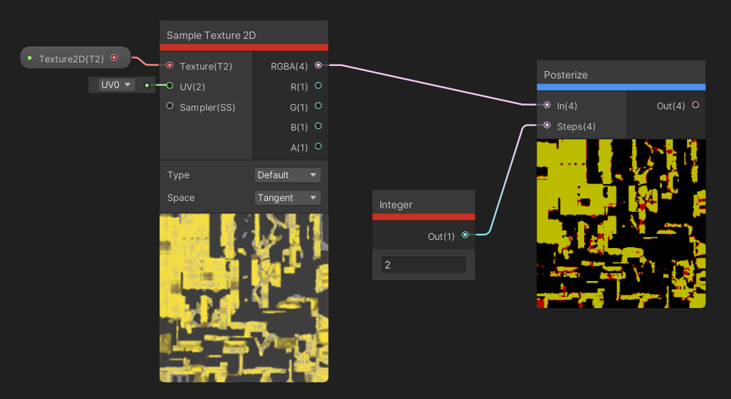
Task: Click the UV(2) input port
Action: pos(170,86)
